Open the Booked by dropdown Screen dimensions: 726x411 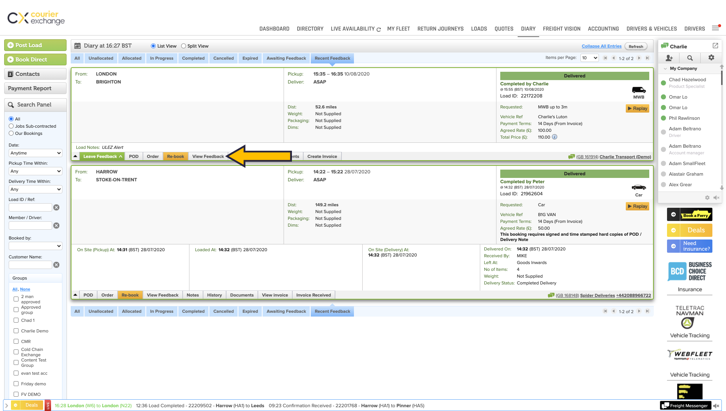[36, 246]
